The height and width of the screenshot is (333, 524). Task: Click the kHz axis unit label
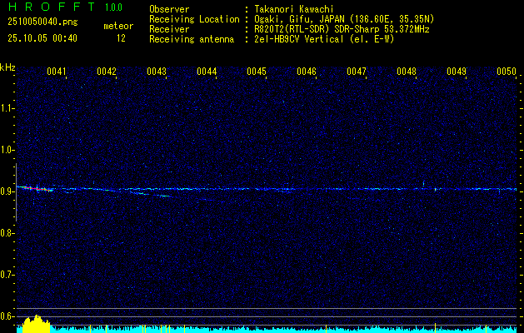click(x=7, y=67)
